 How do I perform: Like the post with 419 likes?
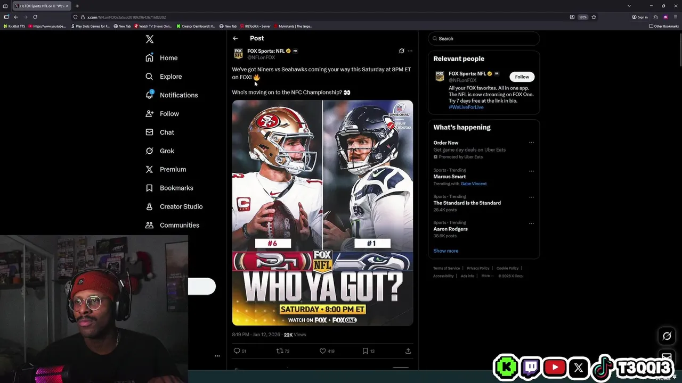pyautogui.click(x=322, y=351)
